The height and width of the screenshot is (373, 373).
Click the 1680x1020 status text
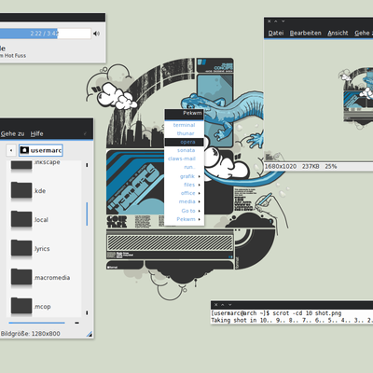(281, 166)
